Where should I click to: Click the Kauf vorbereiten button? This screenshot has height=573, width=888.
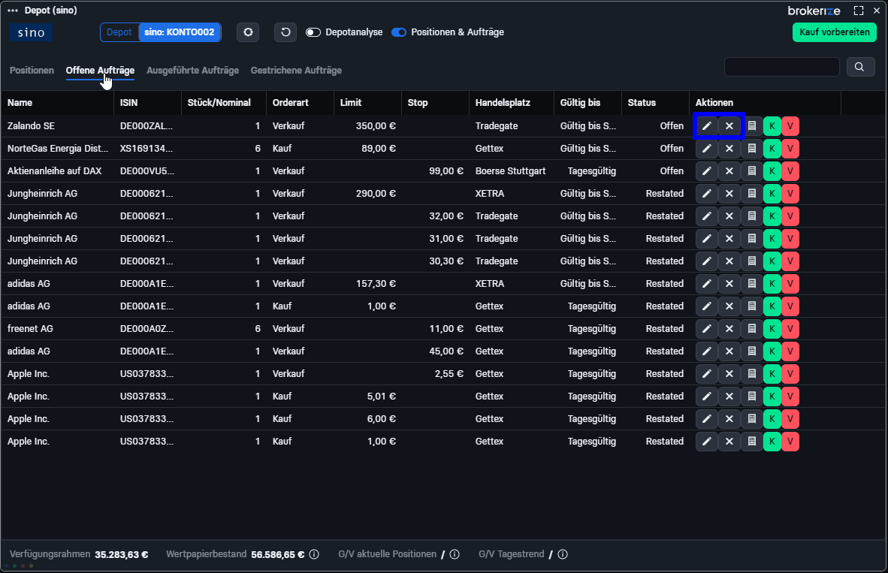(x=834, y=32)
